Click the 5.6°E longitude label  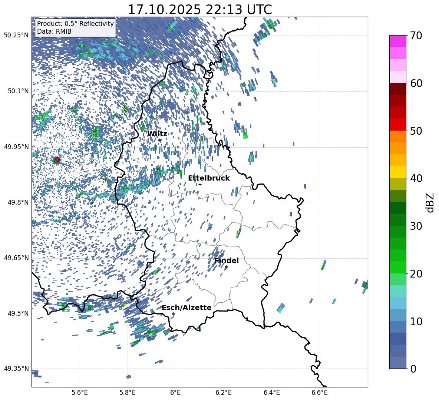pos(80,393)
